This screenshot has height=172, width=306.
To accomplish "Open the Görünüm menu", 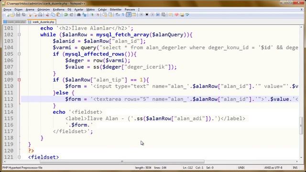I will pos(44,10).
